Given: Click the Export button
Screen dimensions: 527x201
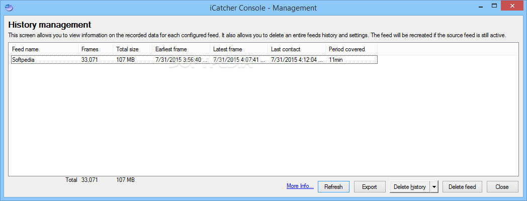Looking at the screenshot, I should click(x=370, y=186).
